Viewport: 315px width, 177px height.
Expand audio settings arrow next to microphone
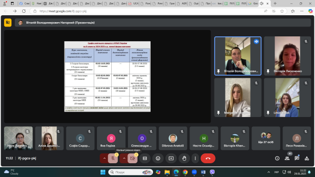pos(104,158)
